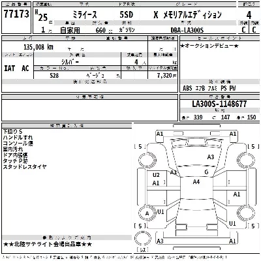Click the grade X メモリアルエディション
Image resolution: width=261 pixels, height=261 pixels.
tap(187, 15)
